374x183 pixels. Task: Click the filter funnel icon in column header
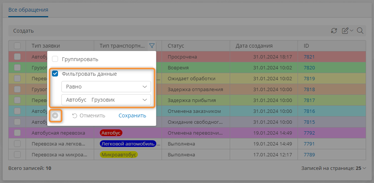pos(152,46)
